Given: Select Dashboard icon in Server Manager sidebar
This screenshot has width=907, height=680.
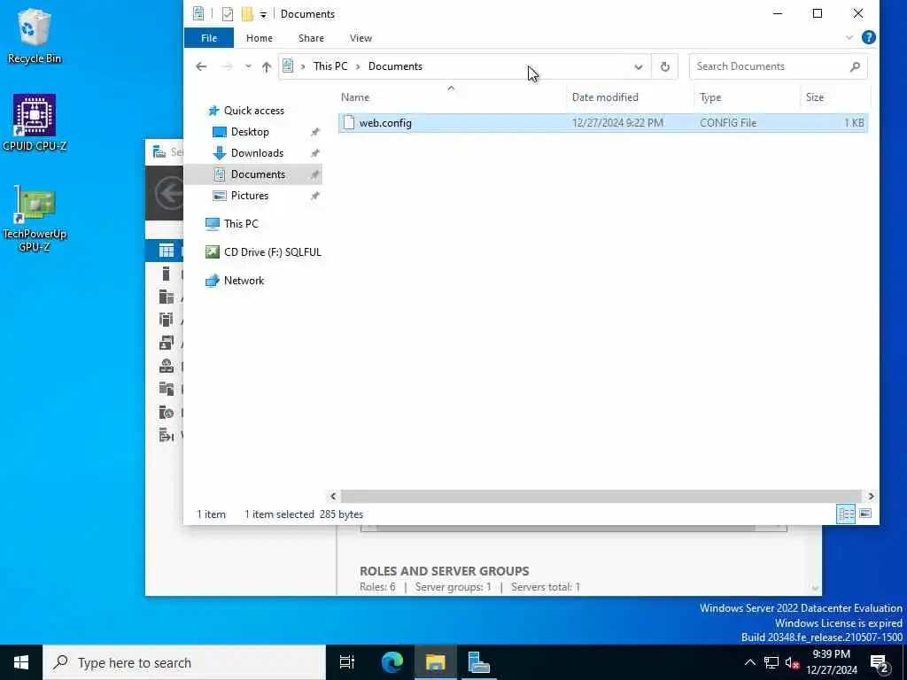Looking at the screenshot, I should tap(166, 251).
